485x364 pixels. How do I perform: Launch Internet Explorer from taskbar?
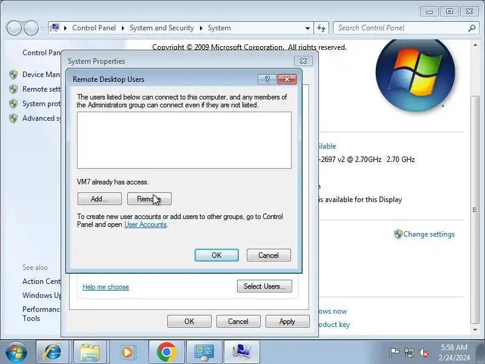(52, 352)
